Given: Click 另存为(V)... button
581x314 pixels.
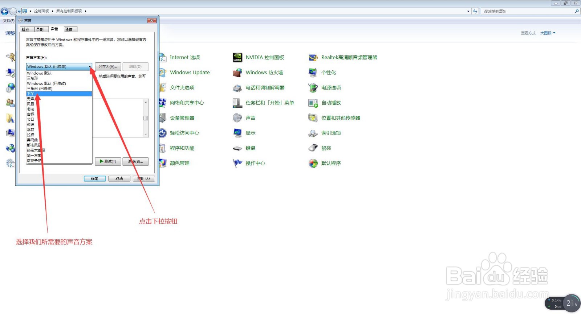Looking at the screenshot, I should [108, 67].
